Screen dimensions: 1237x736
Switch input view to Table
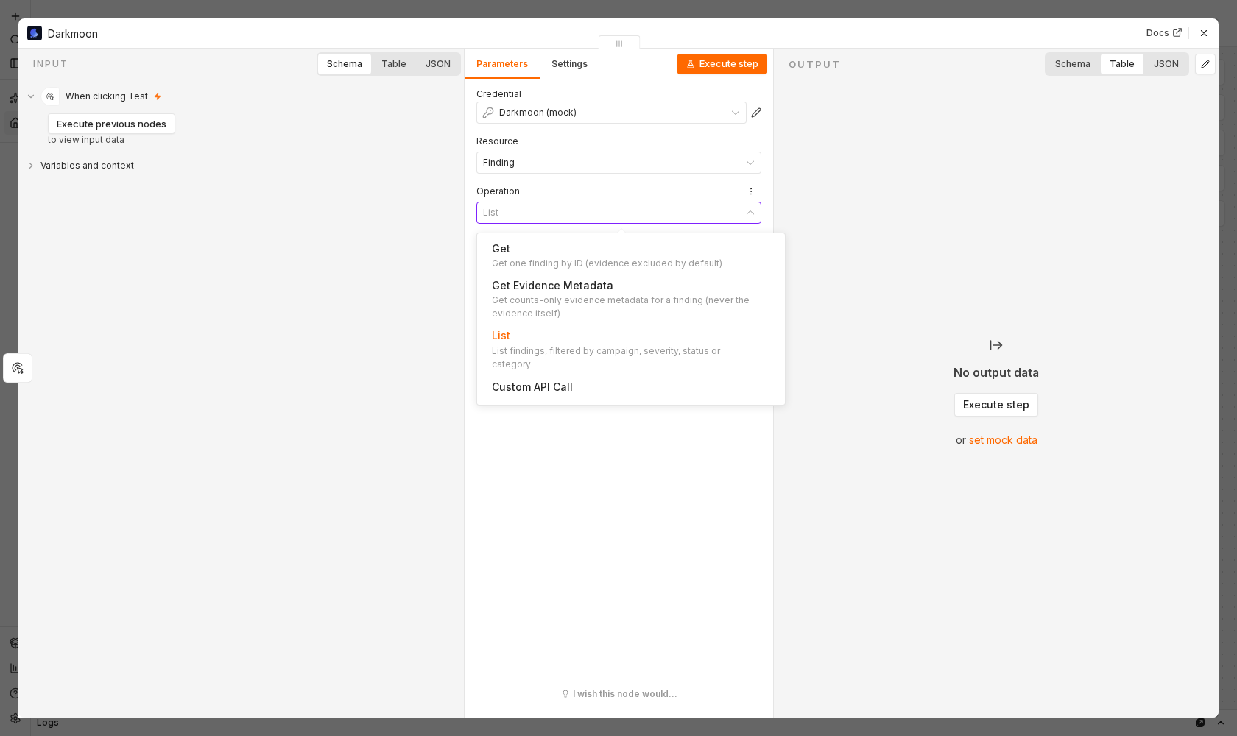[x=394, y=64]
